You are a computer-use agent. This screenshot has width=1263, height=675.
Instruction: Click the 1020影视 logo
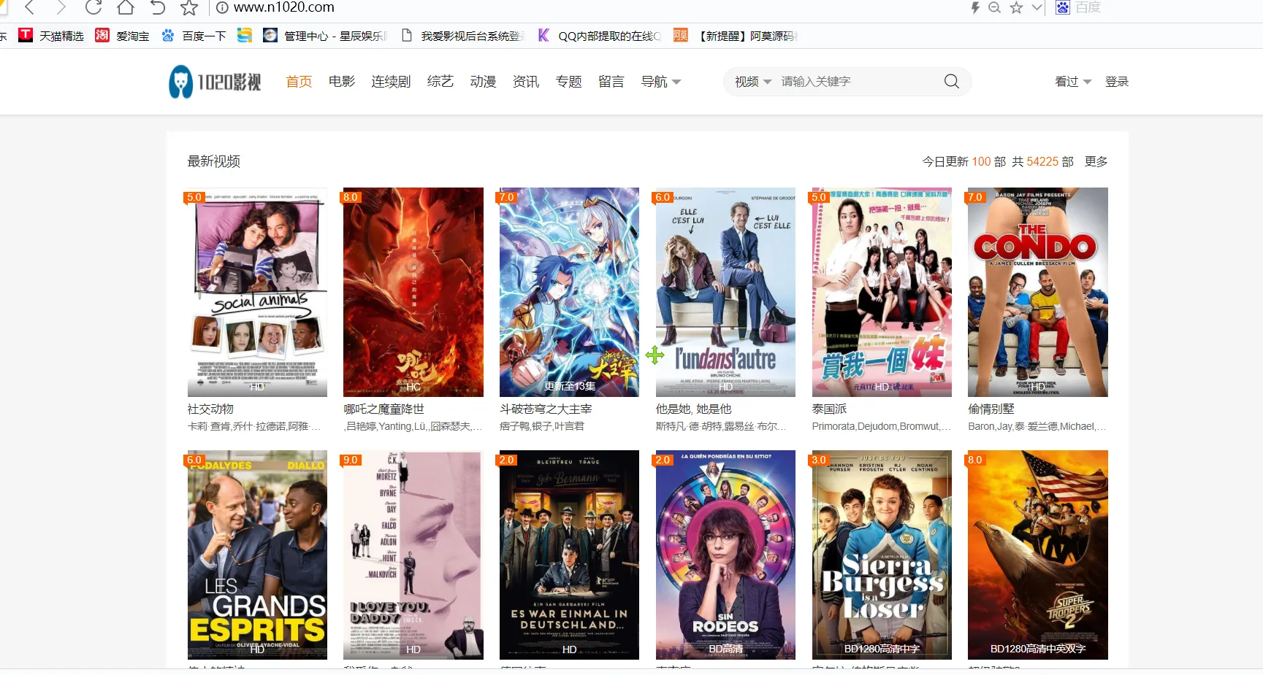(213, 81)
